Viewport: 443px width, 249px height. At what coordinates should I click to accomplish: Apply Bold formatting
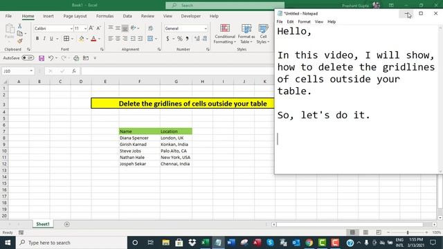(37, 39)
